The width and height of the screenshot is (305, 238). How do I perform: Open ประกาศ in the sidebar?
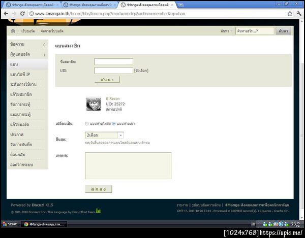pos(27,134)
